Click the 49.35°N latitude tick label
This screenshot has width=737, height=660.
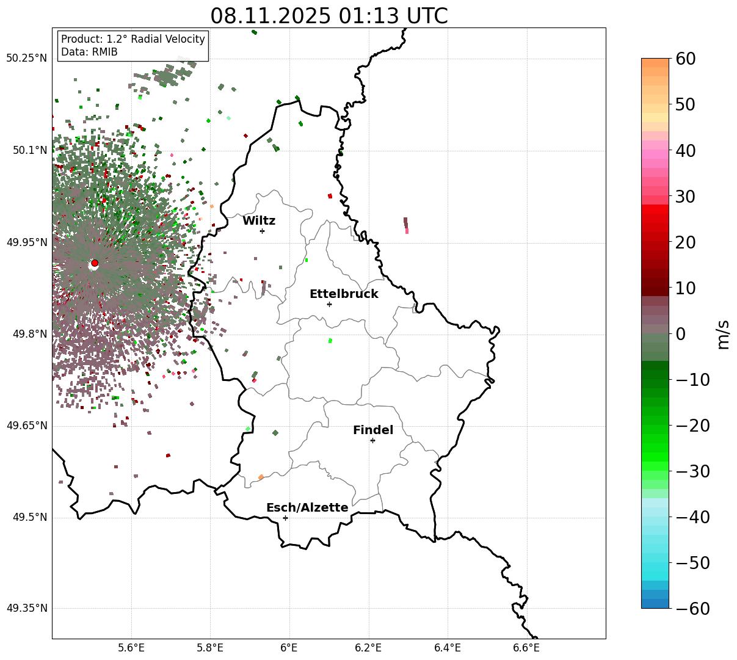tap(26, 608)
